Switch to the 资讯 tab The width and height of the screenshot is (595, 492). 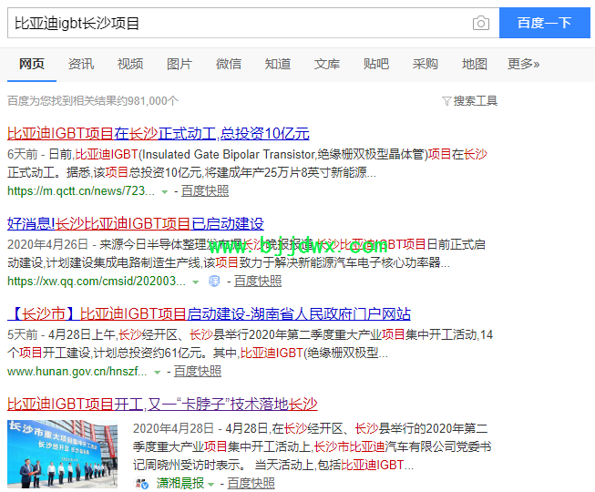pyautogui.click(x=81, y=64)
